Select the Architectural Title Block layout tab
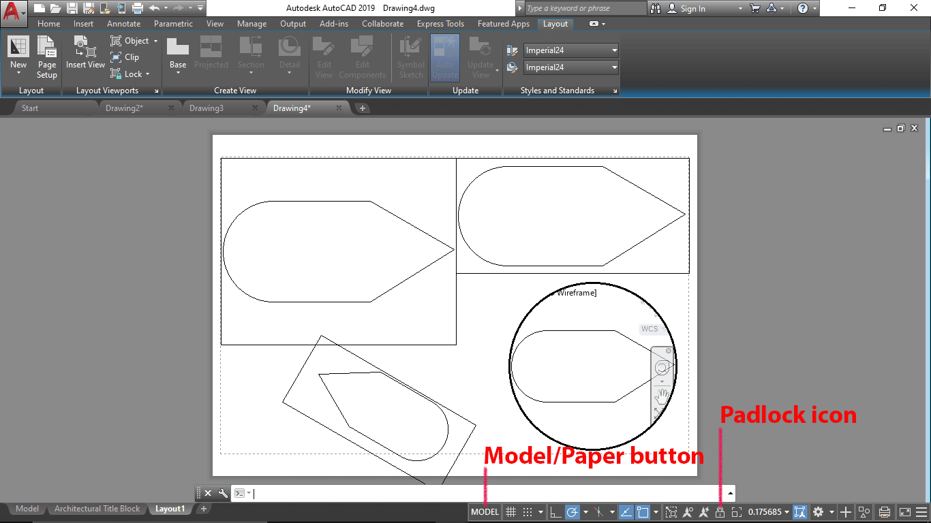931x523 pixels. (96, 509)
